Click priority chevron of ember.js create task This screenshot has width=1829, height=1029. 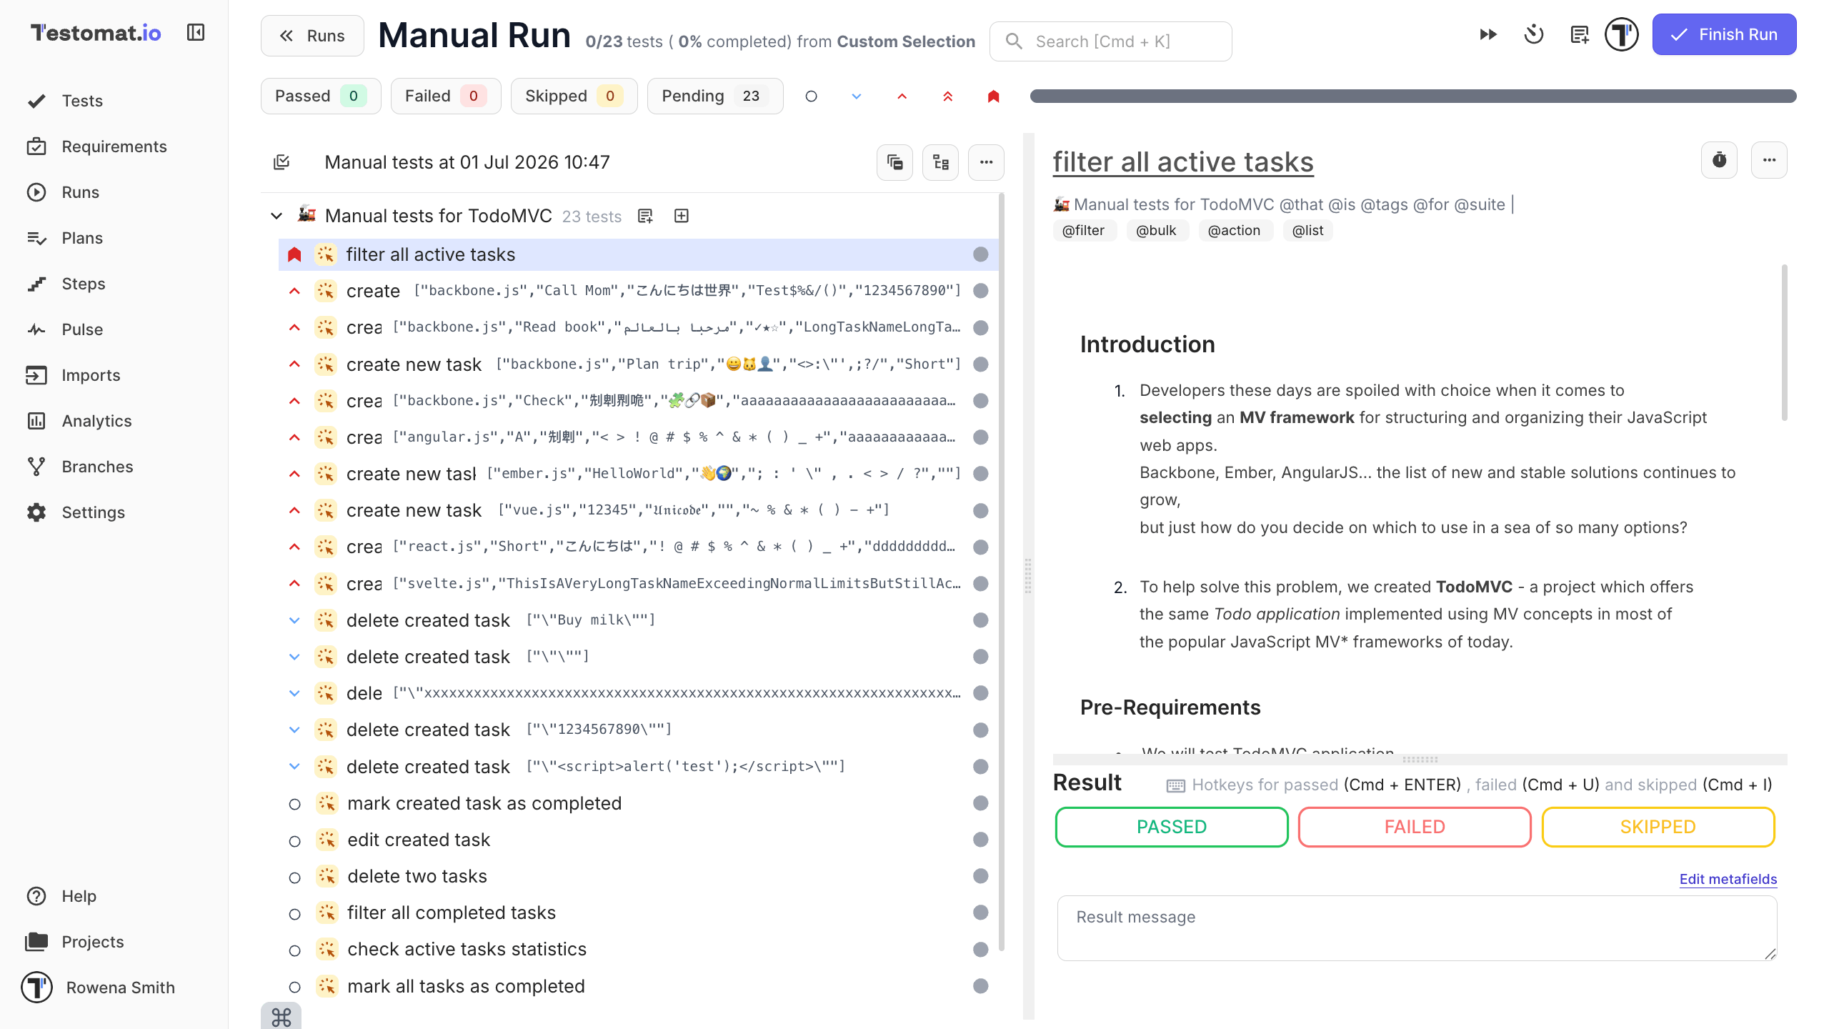(x=294, y=474)
